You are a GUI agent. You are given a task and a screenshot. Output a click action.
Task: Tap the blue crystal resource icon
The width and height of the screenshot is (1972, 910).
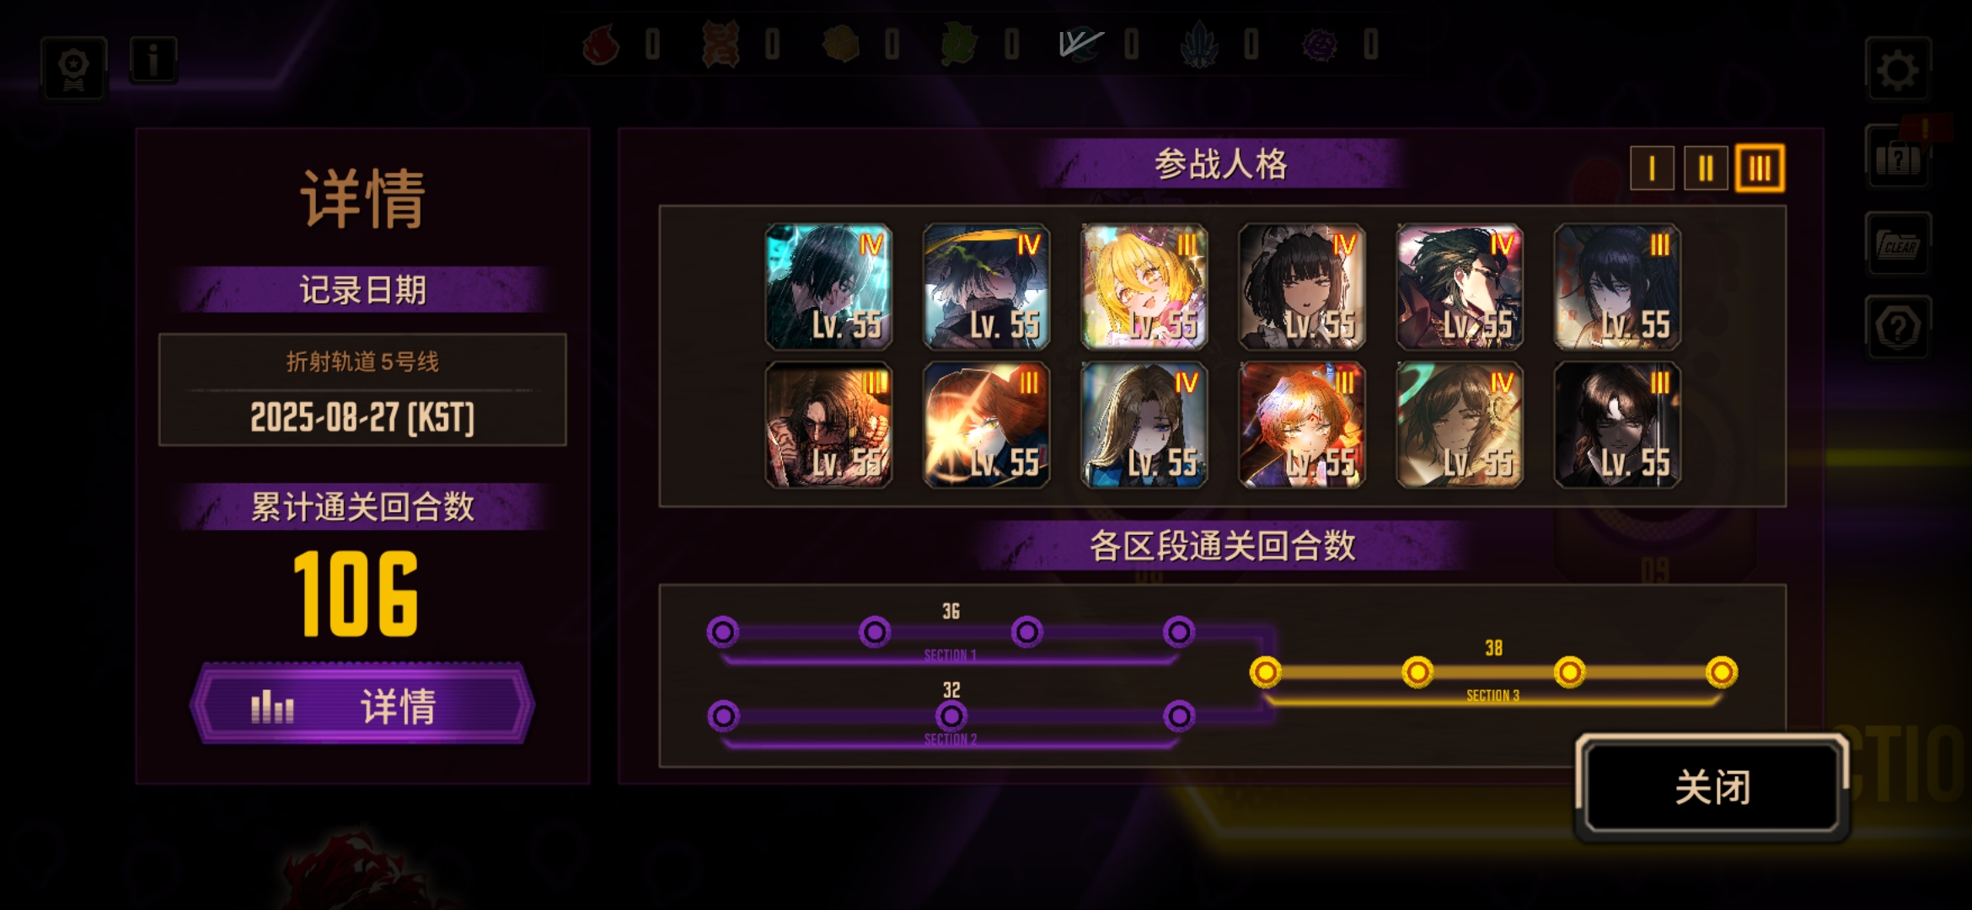[1199, 44]
